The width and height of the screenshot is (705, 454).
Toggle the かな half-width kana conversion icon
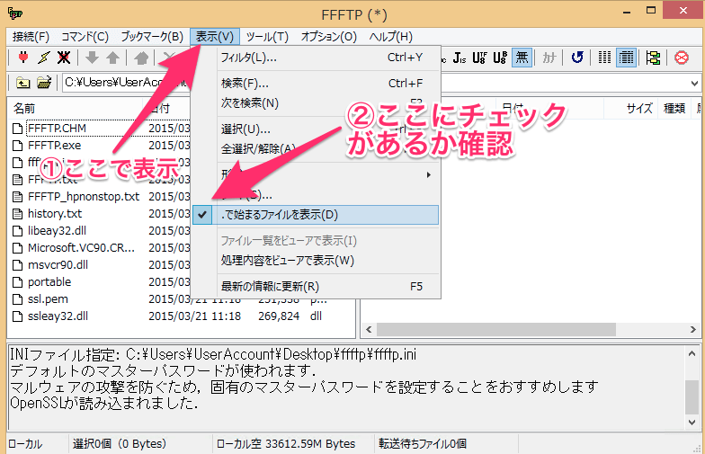(x=549, y=58)
